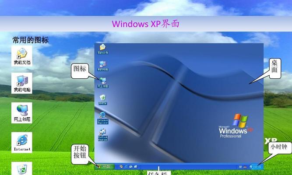Click the large Recycle Bin icon under 常用的图标
292x175 pixels.
tap(22, 168)
